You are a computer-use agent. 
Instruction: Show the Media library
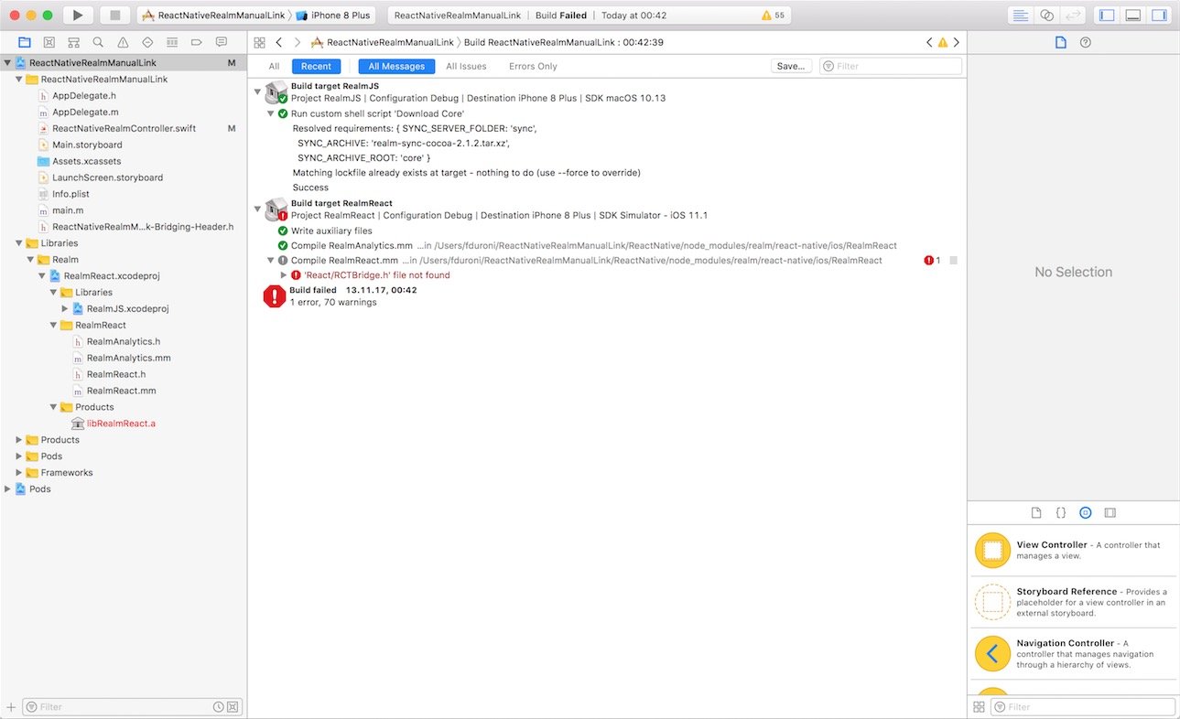pyautogui.click(x=1110, y=513)
